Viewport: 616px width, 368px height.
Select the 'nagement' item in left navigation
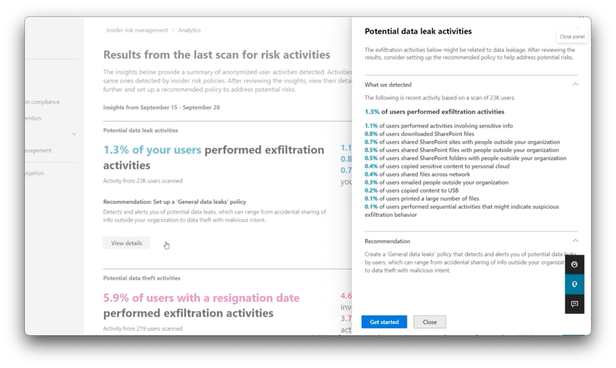coord(38,150)
